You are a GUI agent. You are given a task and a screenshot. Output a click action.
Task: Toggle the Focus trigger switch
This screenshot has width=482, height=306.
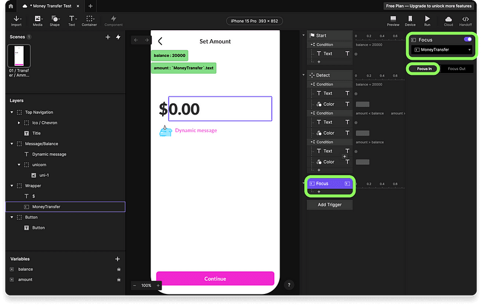pos(468,39)
